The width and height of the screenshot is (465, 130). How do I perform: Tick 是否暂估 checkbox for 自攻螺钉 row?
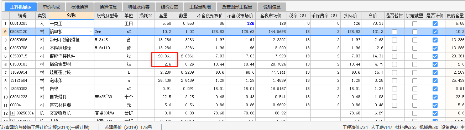(395, 97)
